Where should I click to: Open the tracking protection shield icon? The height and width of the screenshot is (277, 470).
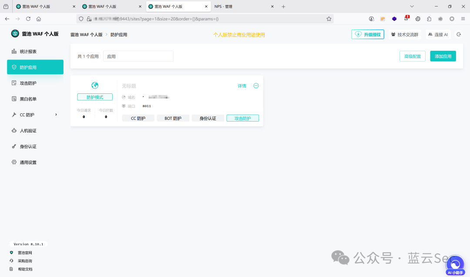[81, 19]
